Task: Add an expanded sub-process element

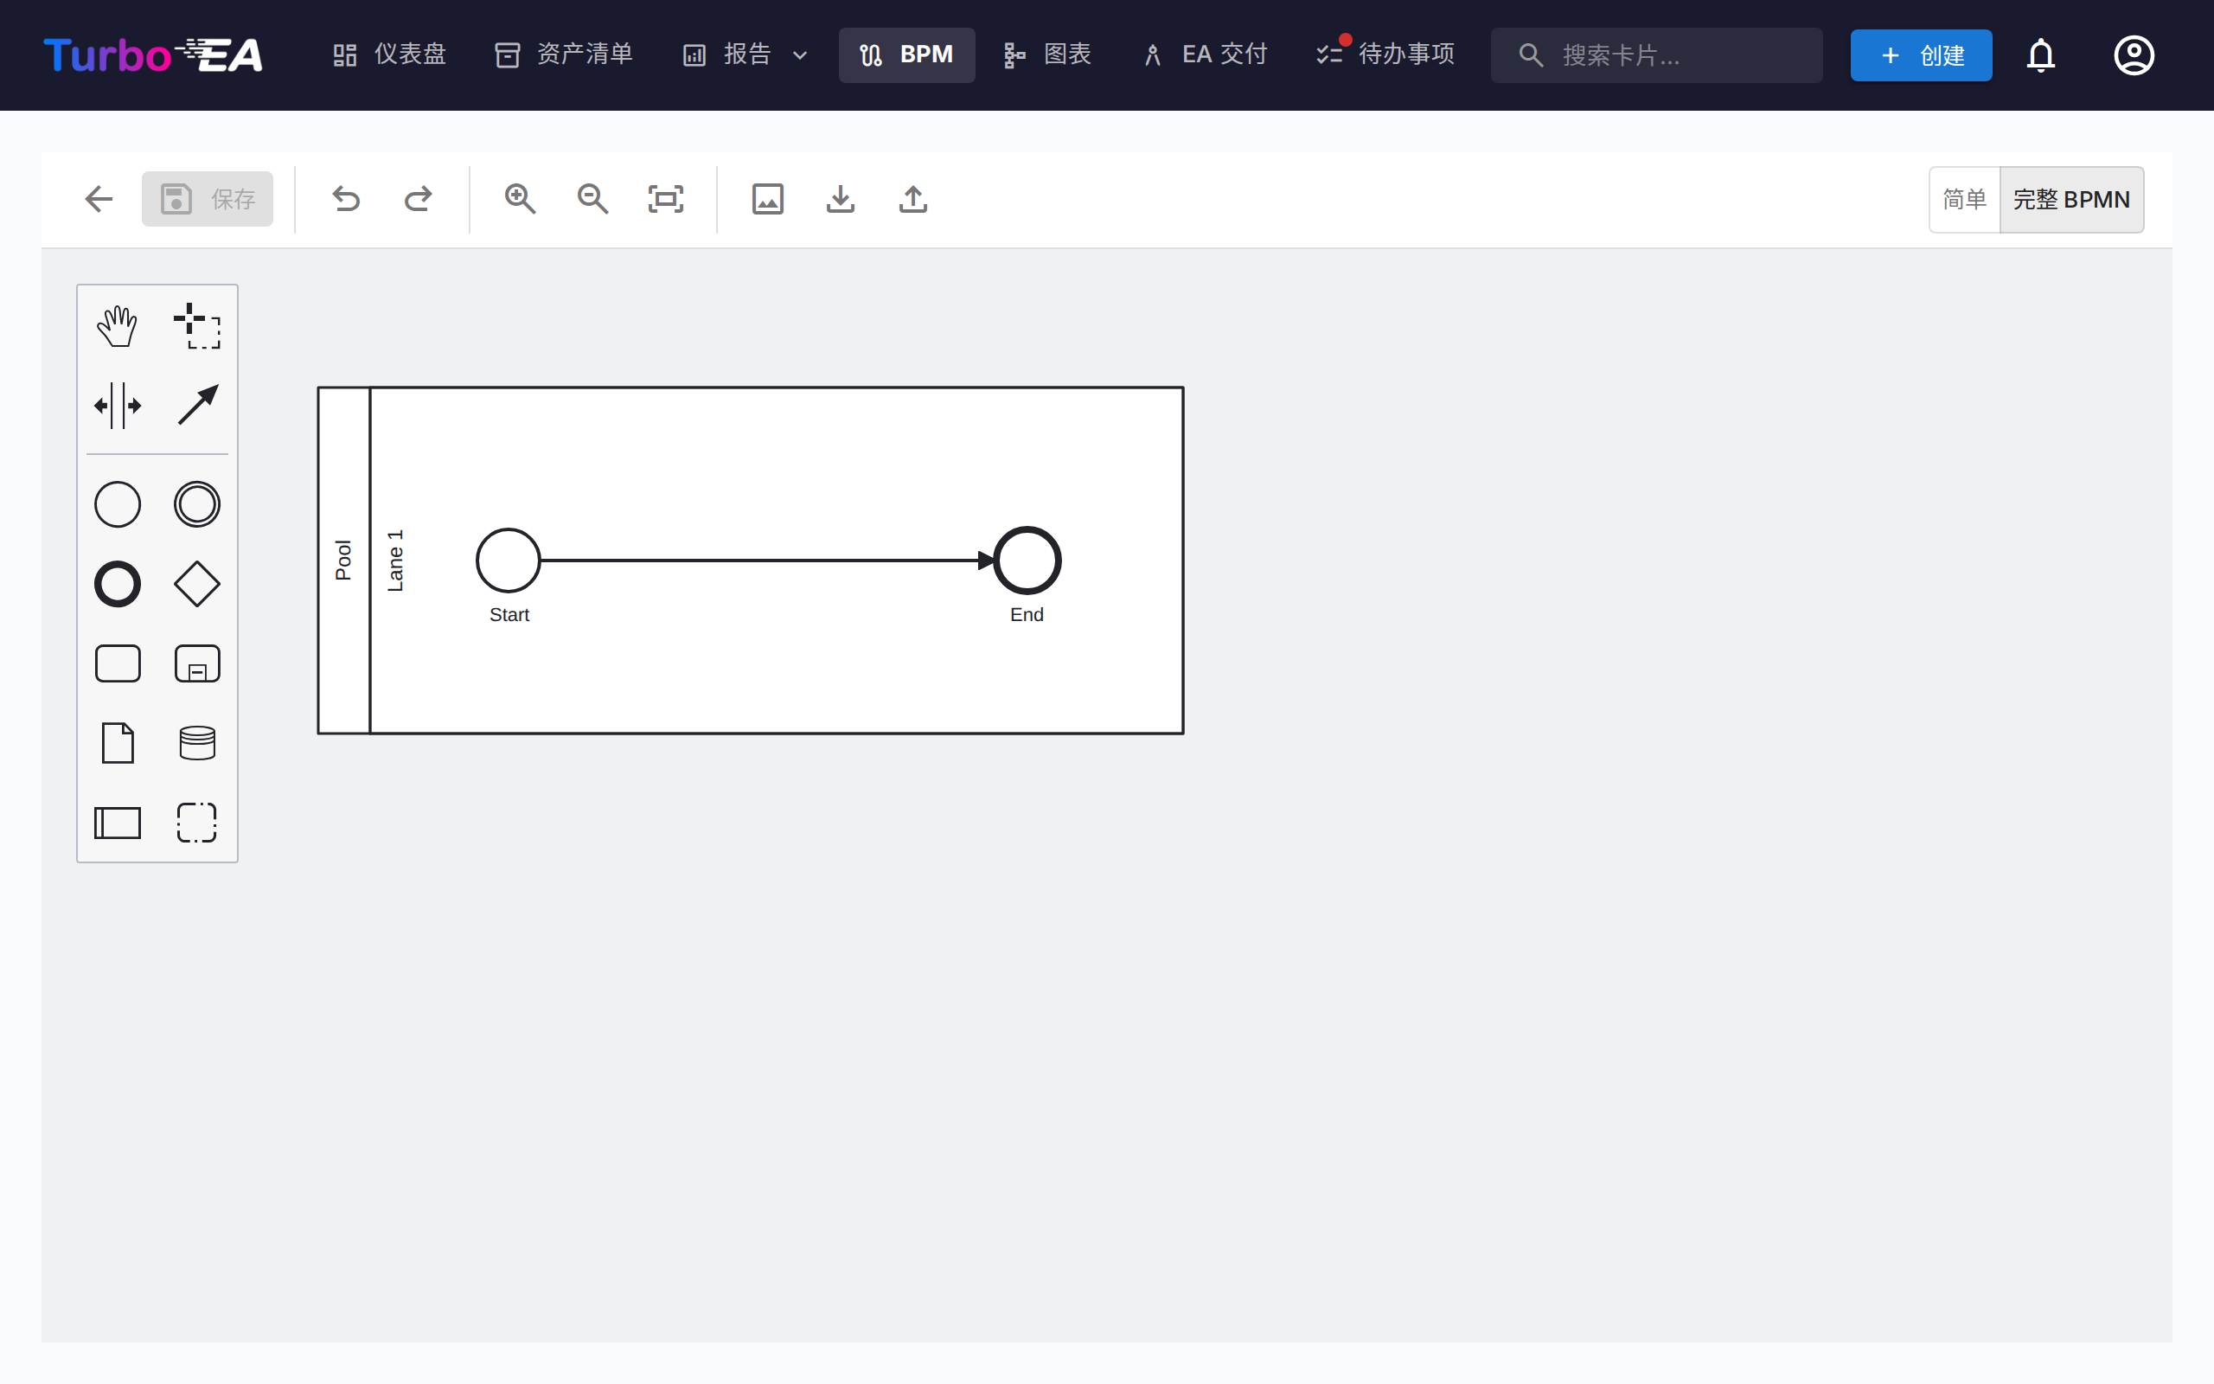Action: pos(196,663)
